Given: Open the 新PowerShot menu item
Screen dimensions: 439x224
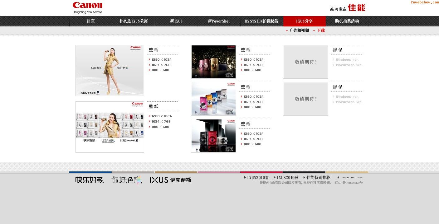Looking at the screenshot, I should (x=219, y=21).
